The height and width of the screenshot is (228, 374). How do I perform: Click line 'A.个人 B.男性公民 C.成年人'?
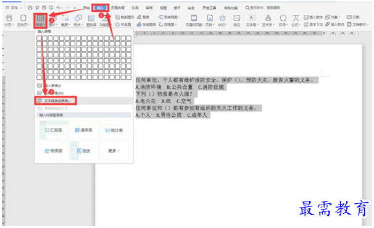(172, 115)
